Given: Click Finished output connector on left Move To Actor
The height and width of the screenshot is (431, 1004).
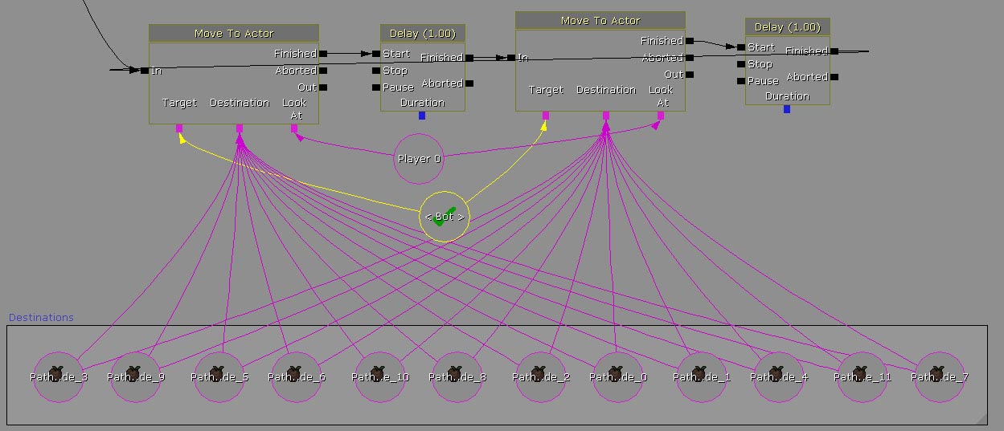Looking at the screenshot, I should pos(323,54).
